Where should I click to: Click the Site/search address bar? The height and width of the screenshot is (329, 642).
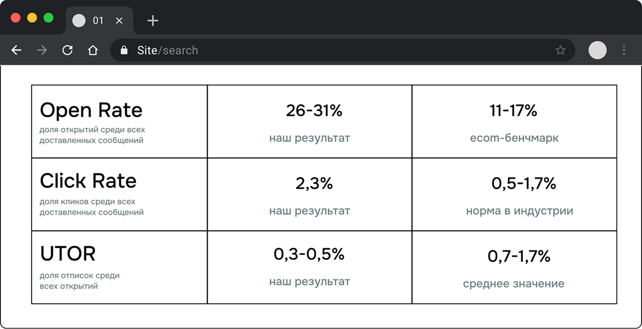312,50
